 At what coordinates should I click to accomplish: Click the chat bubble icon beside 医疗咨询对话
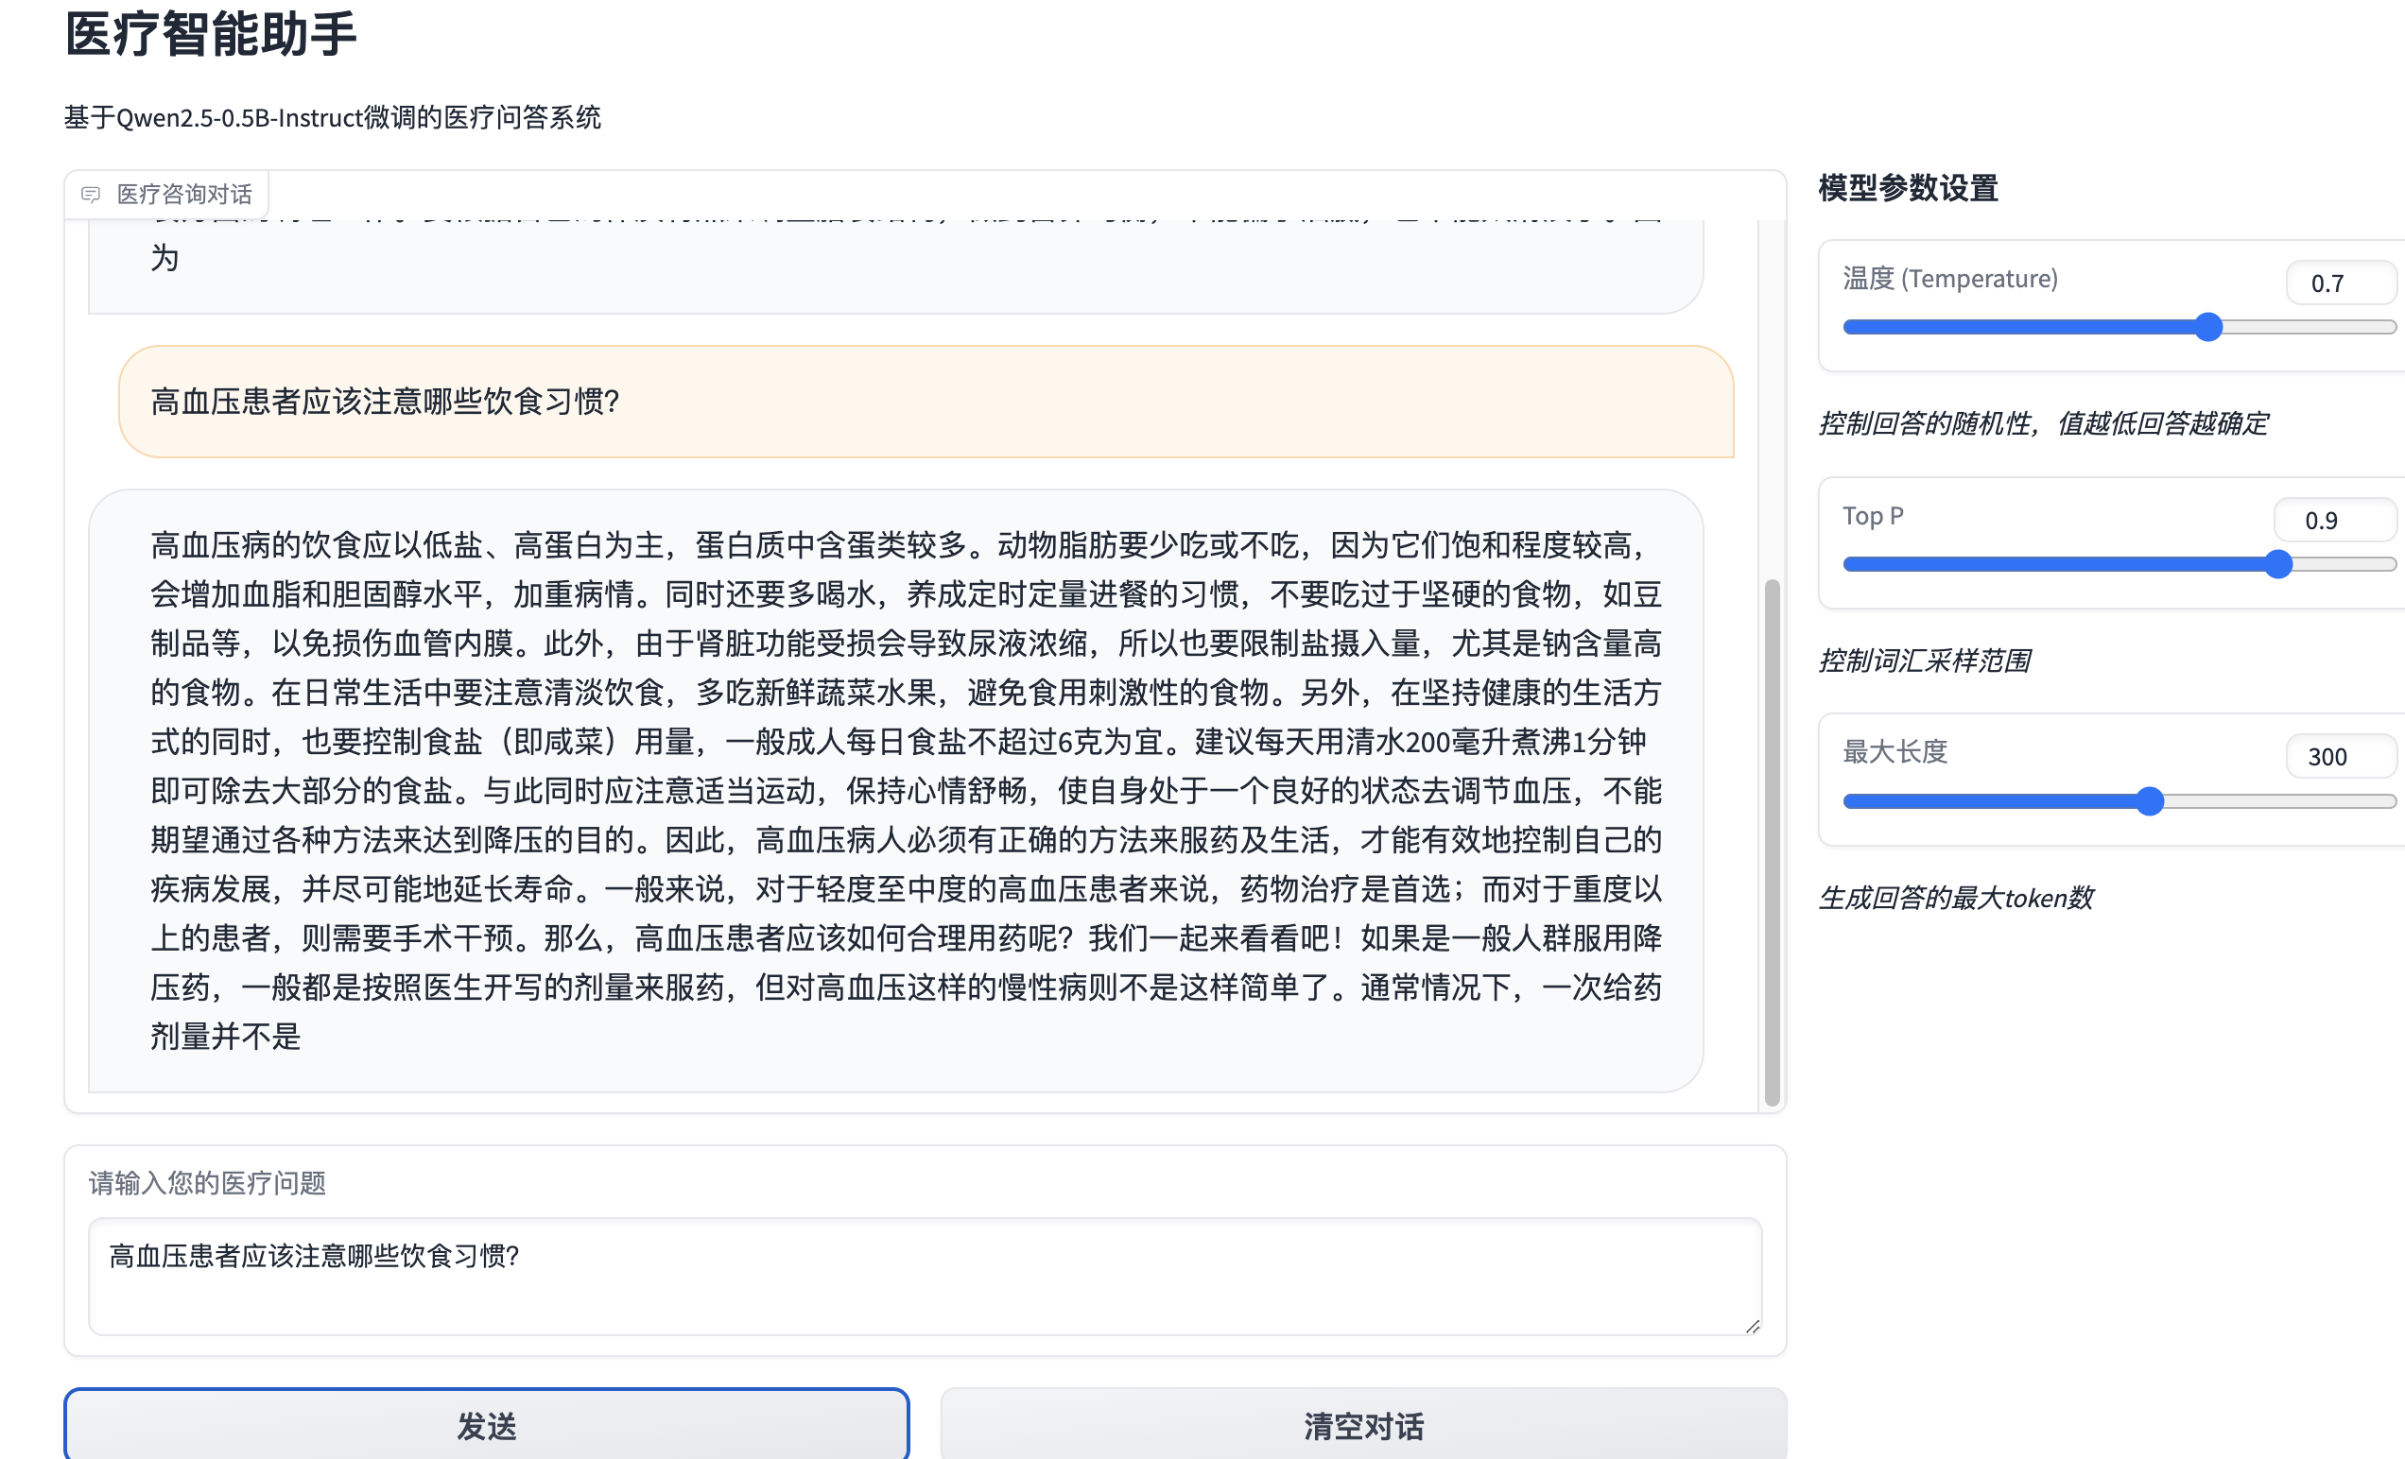point(91,193)
